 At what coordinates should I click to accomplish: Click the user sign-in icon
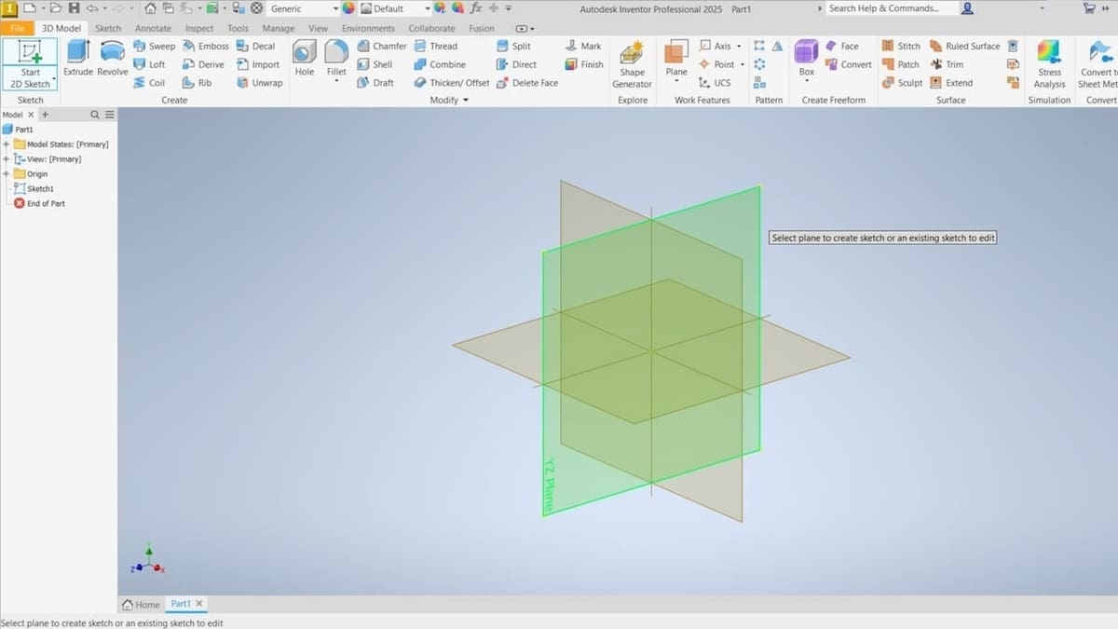(x=968, y=8)
